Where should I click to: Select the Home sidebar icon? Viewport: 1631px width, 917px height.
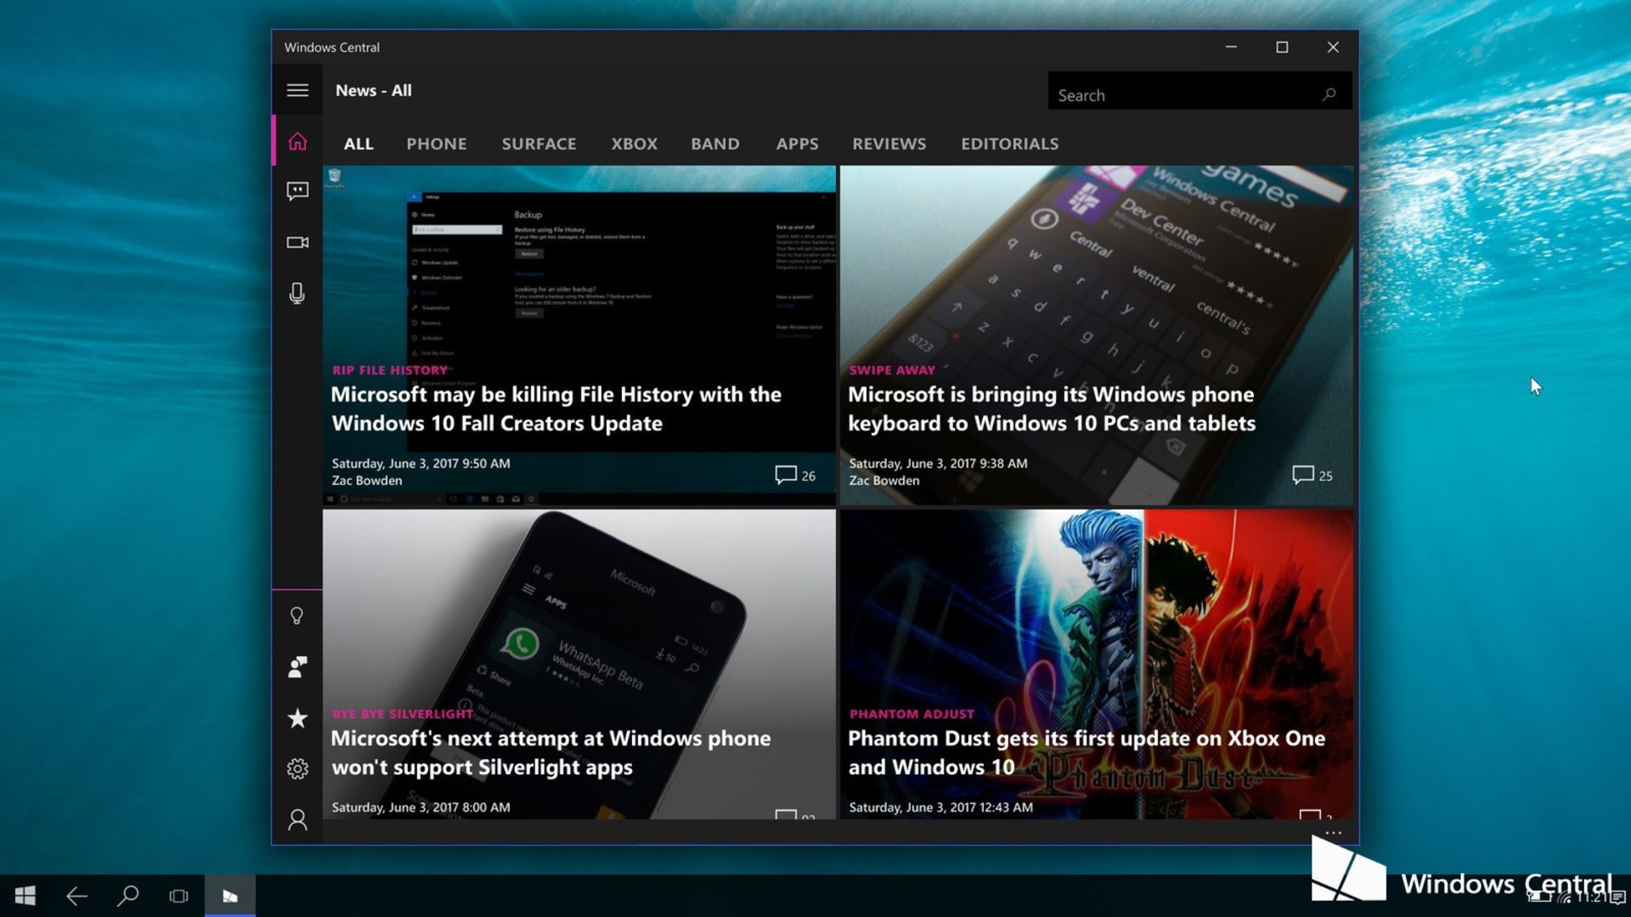[297, 141]
